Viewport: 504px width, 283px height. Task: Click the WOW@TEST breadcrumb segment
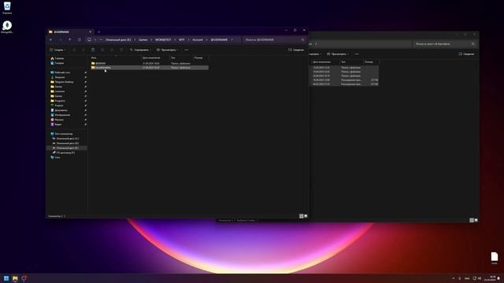click(x=163, y=40)
